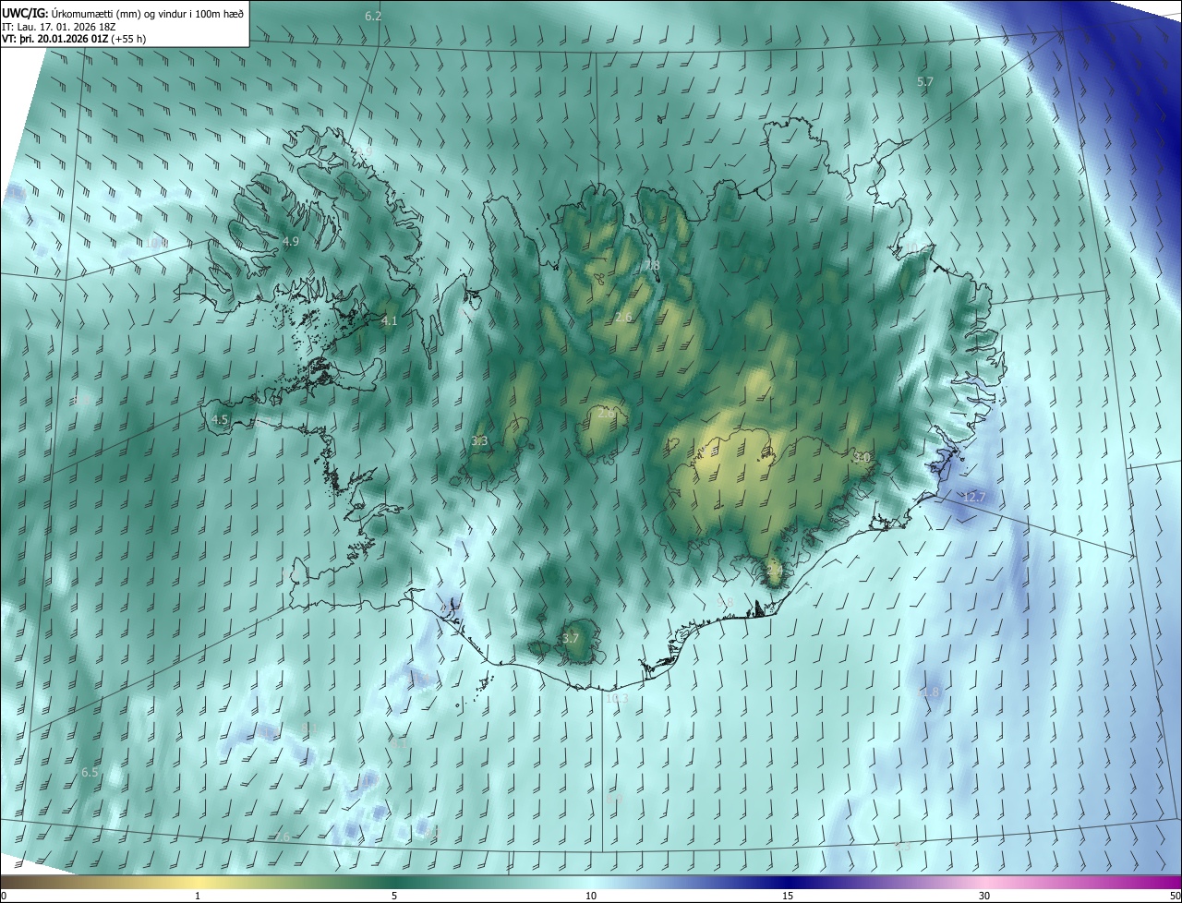
Task: Click the 'IT: Lau. 17. 01. 2026 18Z' line
Action: click(x=60, y=27)
